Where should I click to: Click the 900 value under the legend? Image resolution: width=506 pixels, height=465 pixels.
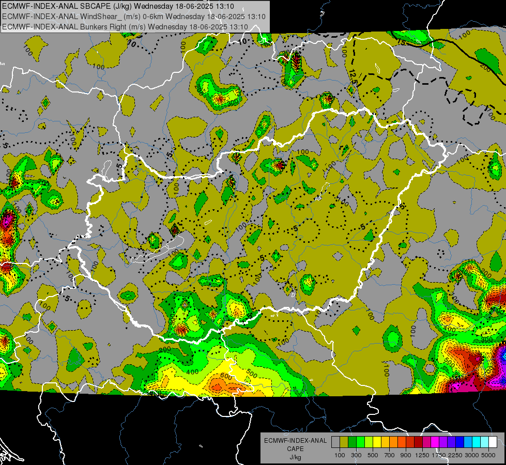click(x=406, y=455)
